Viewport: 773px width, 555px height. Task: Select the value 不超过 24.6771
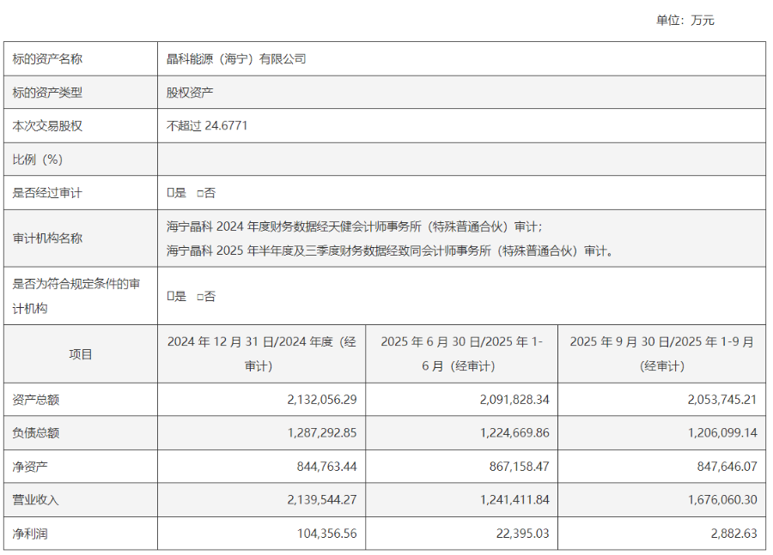[206, 126]
